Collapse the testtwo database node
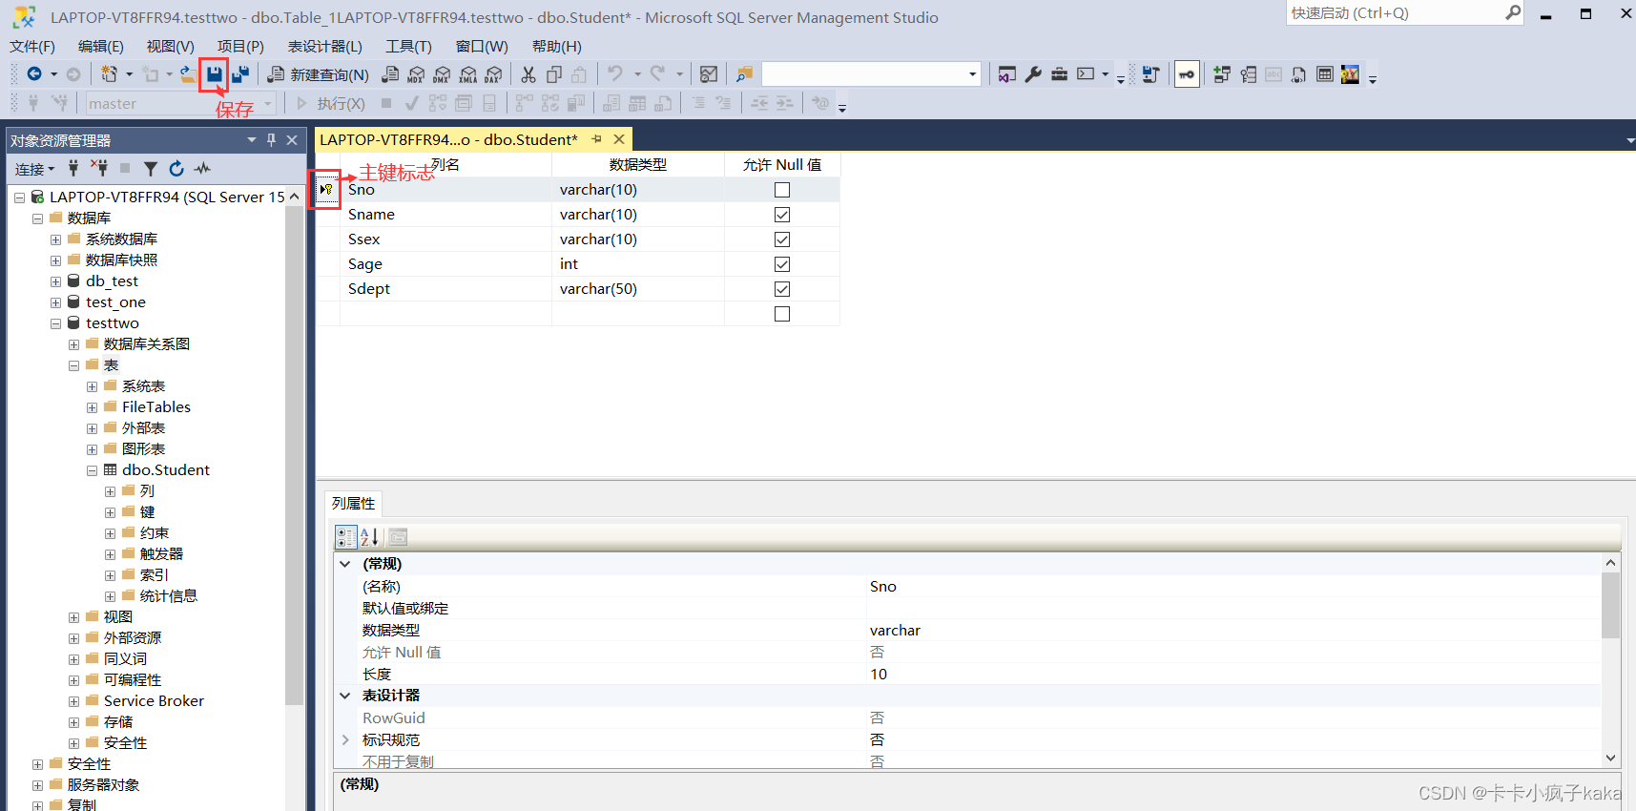 55,323
